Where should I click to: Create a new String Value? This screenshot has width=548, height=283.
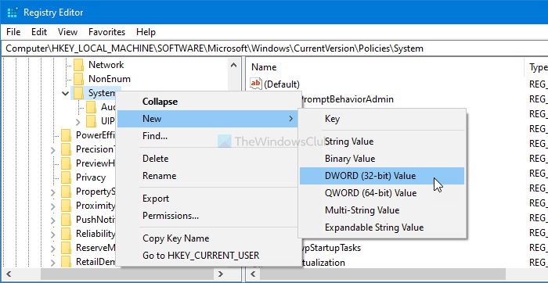coord(382,141)
